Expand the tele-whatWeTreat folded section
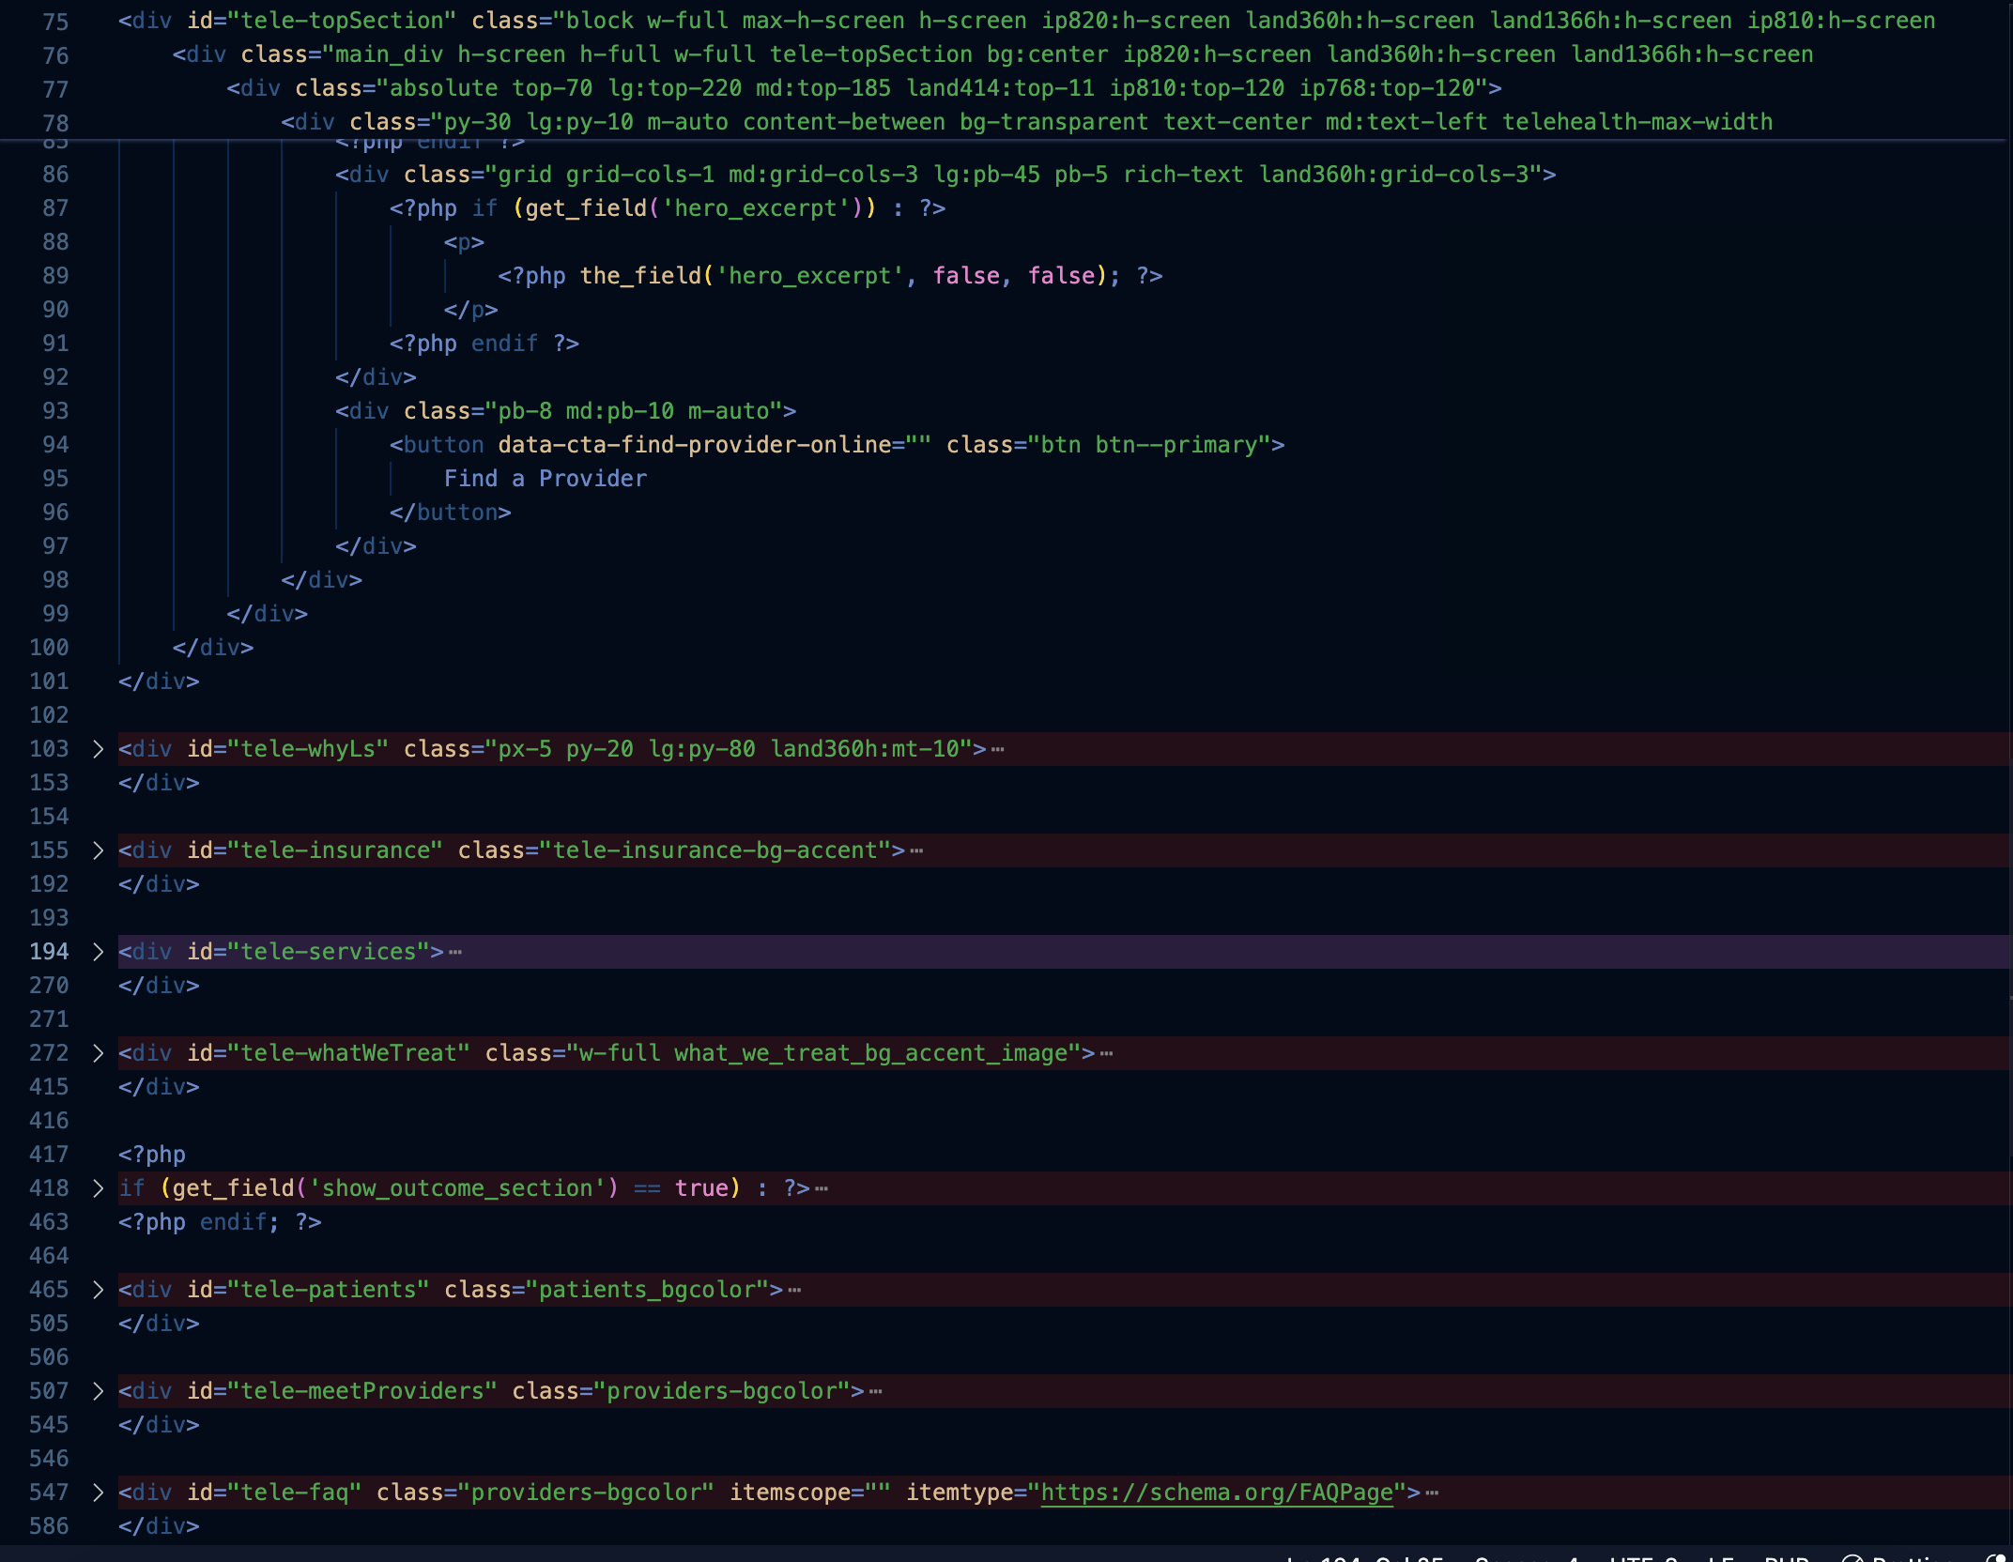2013x1562 pixels. coord(98,1053)
